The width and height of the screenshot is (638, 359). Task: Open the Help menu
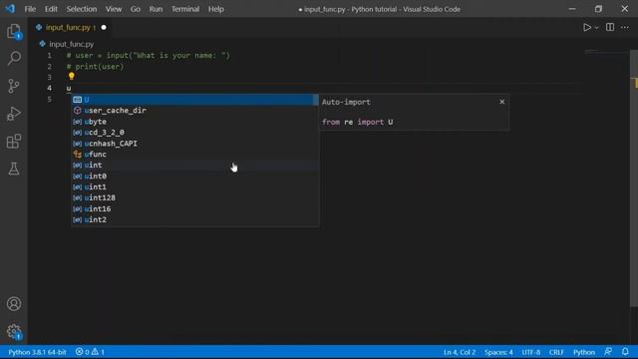click(x=216, y=9)
